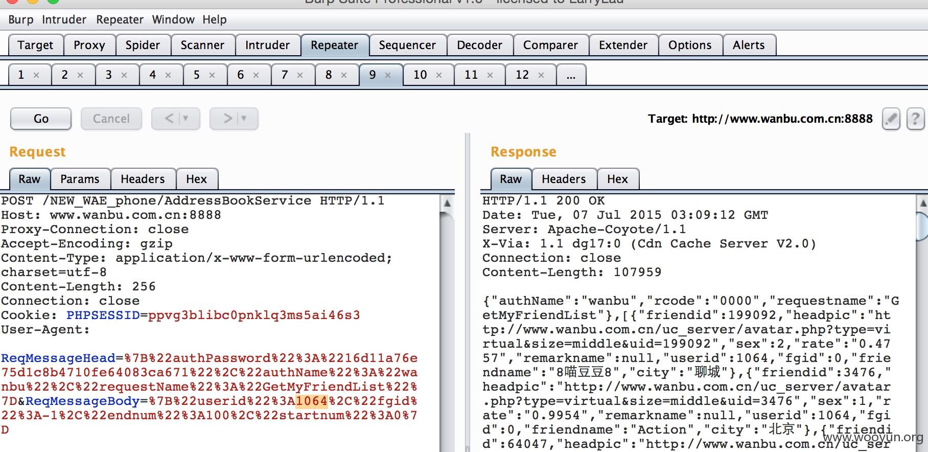Switch to the Options tab

(690, 45)
